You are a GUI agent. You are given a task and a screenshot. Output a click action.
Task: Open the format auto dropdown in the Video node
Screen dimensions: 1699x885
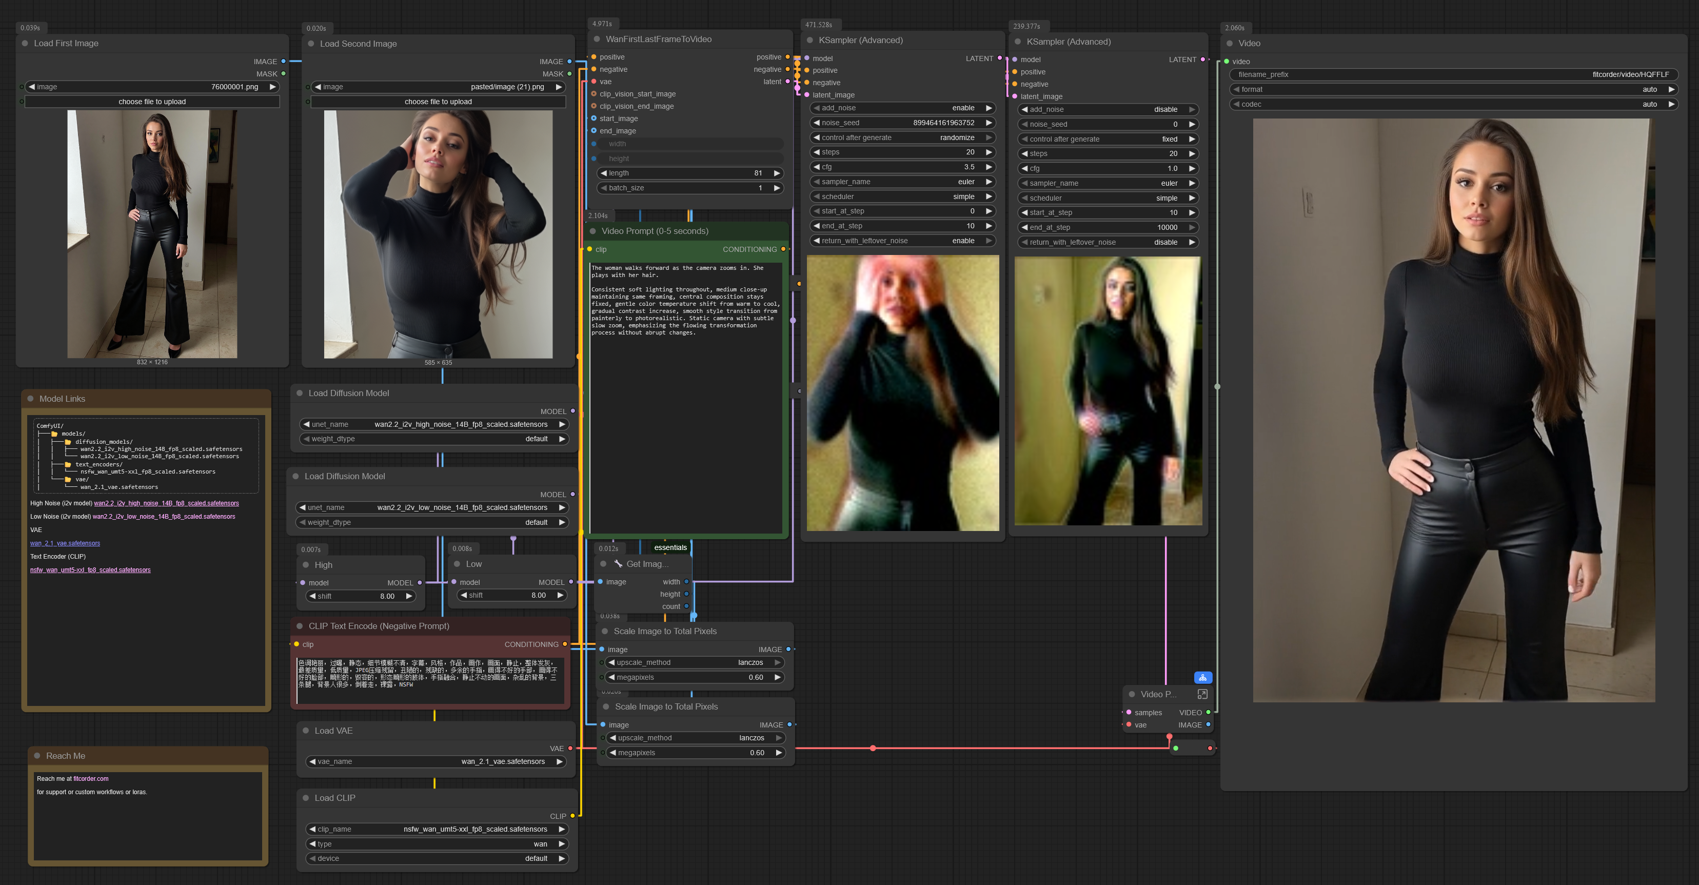(x=1455, y=89)
